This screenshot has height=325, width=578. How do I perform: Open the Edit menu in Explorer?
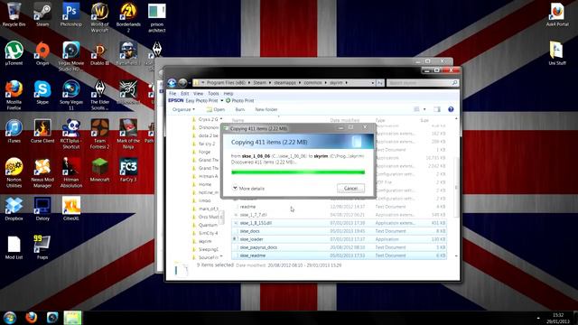(184, 94)
